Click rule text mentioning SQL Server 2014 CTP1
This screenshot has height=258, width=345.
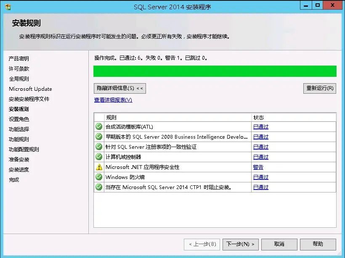pyautogui.click(x=168, y=187)
